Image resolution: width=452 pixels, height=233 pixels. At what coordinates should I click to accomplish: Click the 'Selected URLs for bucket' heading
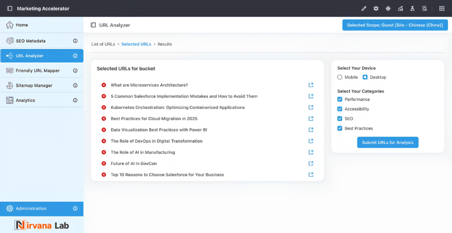click(126, 68)
